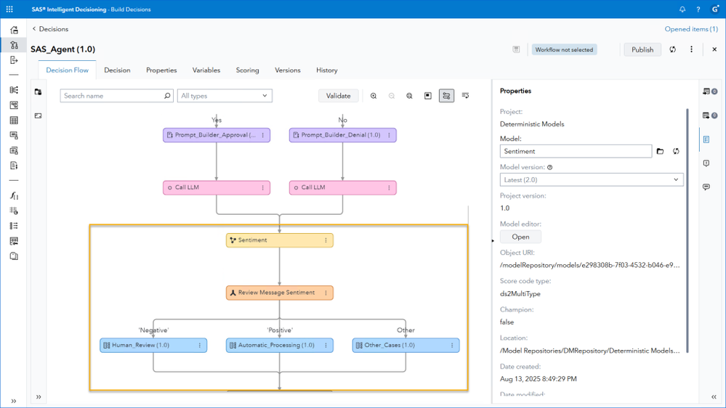Fit diagram to window
726x408 pixels.
click(428, 96)
